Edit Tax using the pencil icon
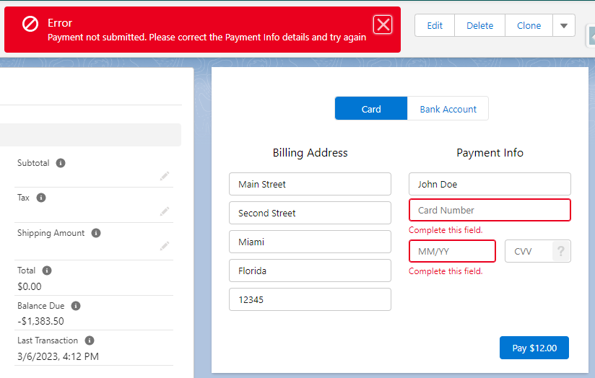This screenshot has height=378, width=595. click(x=165, y=211)
